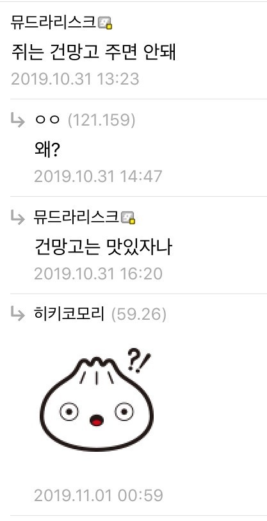The width and height of the screenshot is (267, 521).
Task: Open ㅇㅇ commenter nickname
Action: tap(47, 121)
